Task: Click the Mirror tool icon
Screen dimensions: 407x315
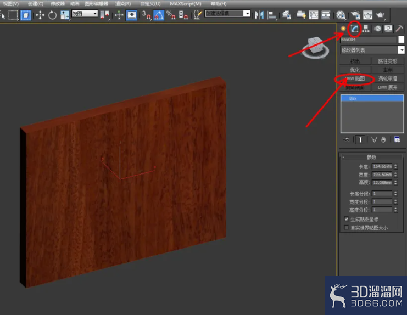Action: click(259, 15)
